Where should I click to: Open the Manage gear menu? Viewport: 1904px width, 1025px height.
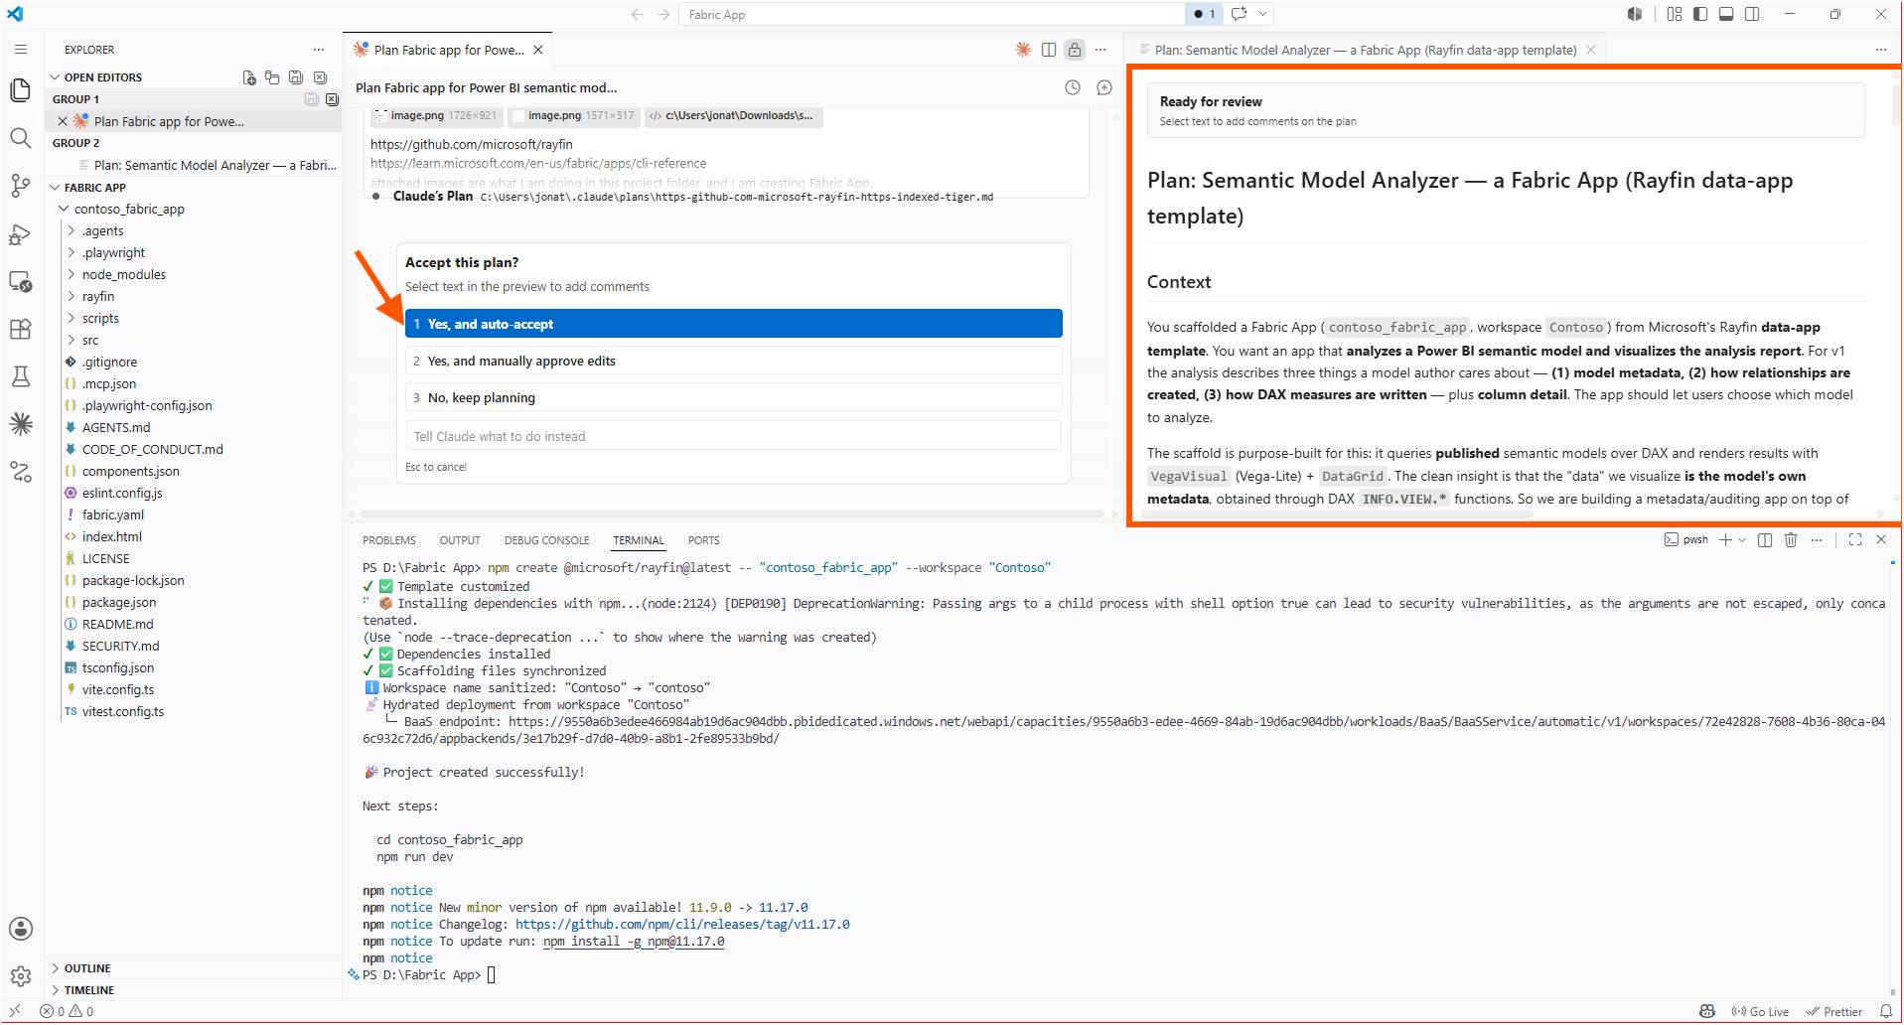(x=21, y=976)
